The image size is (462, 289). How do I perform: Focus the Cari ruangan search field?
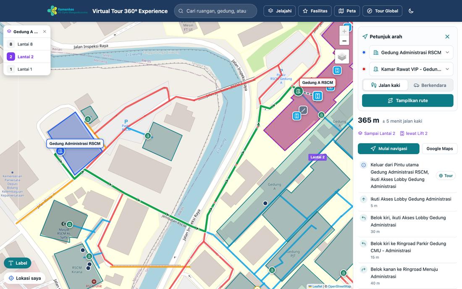(215, 11)
